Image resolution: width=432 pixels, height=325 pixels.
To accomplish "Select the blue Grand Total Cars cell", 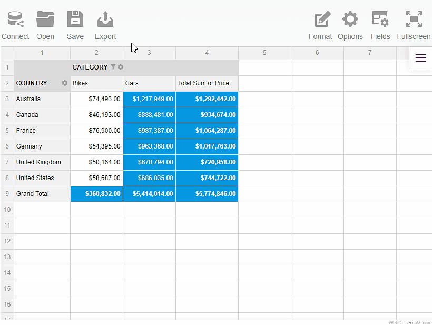I will 149,194.
